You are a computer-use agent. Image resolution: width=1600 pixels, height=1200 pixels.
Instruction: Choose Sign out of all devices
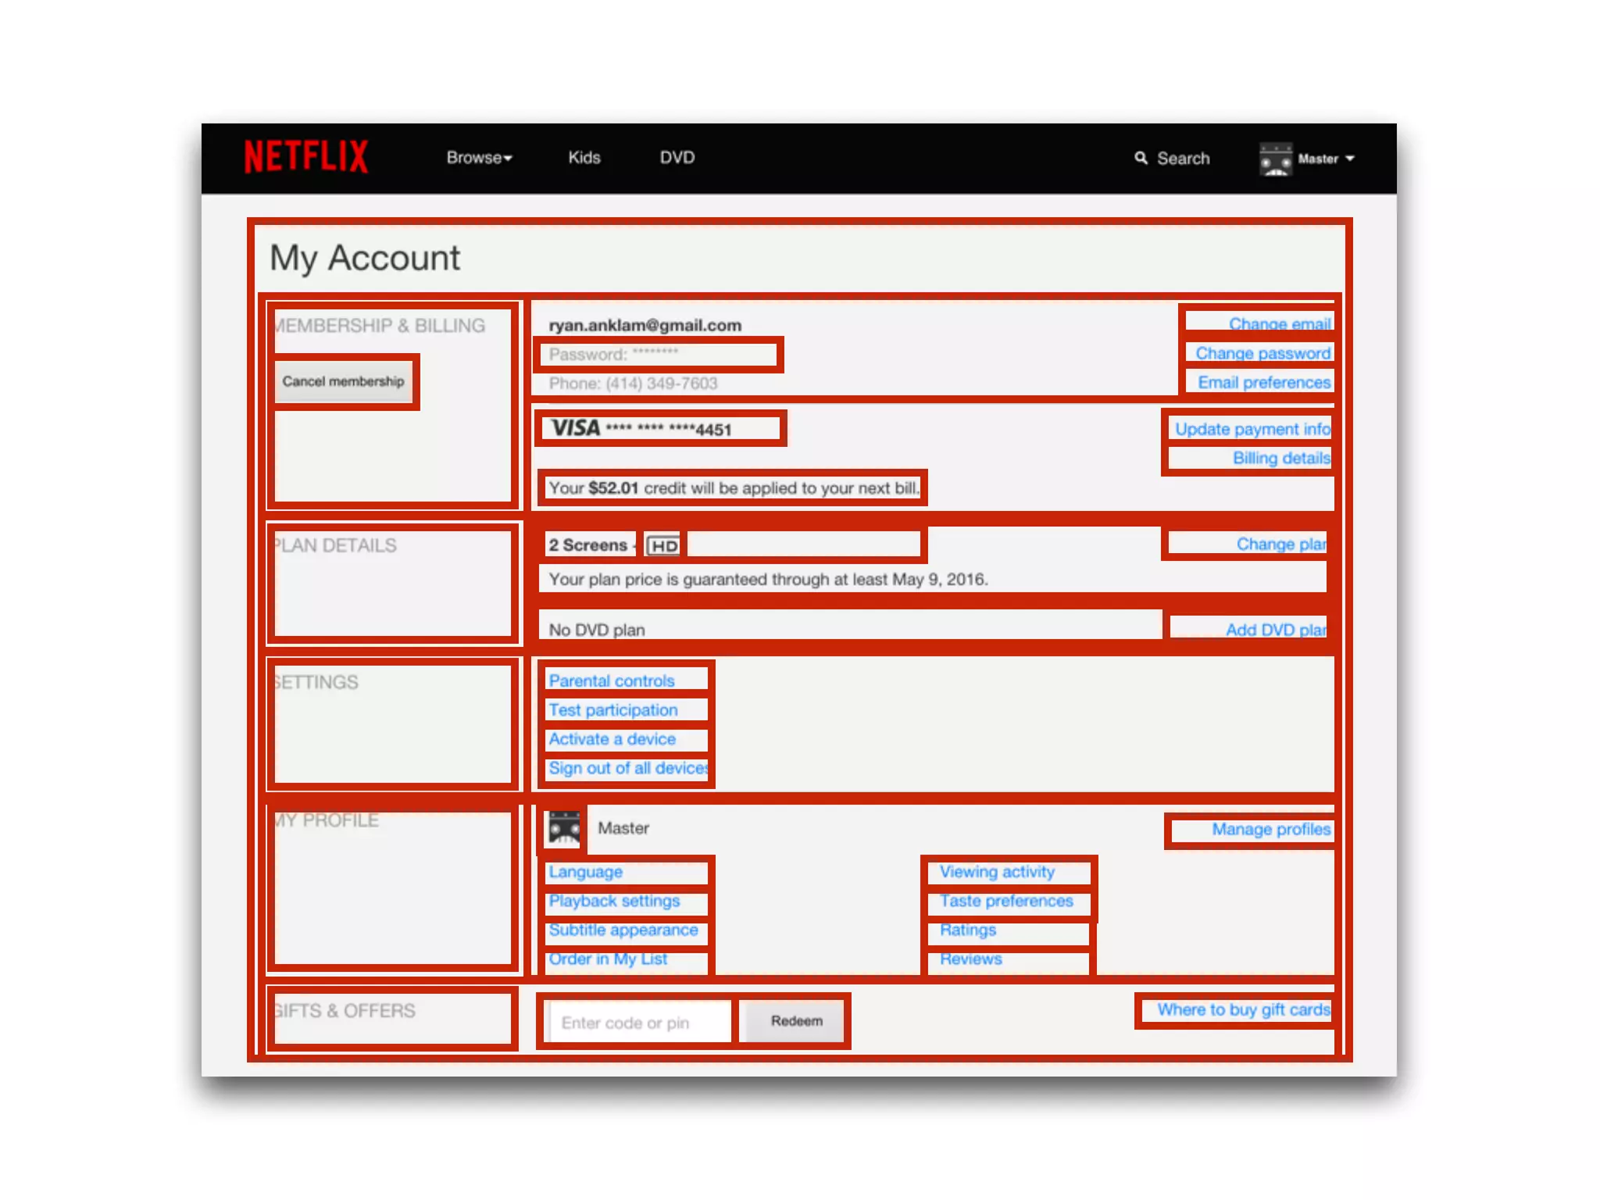(x=627, y=768)
